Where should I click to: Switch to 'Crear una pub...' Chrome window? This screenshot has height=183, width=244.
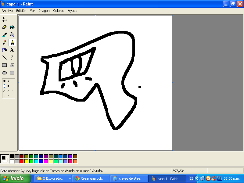91,178
